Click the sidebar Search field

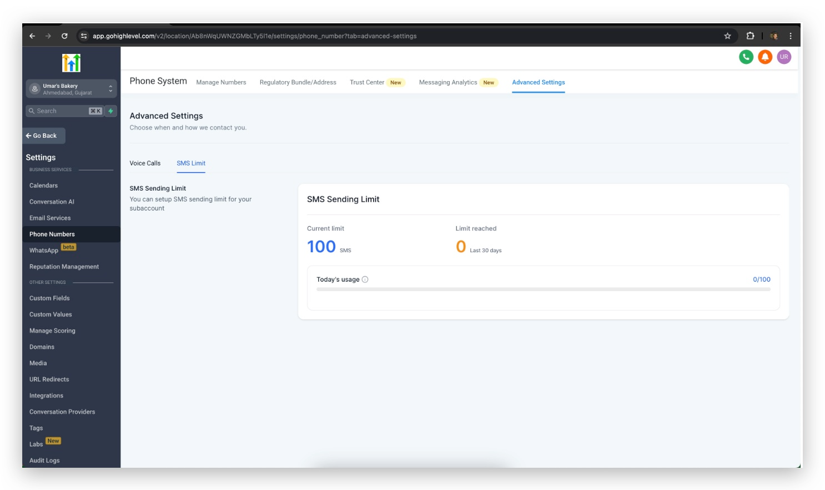click(x=64, y=111)
